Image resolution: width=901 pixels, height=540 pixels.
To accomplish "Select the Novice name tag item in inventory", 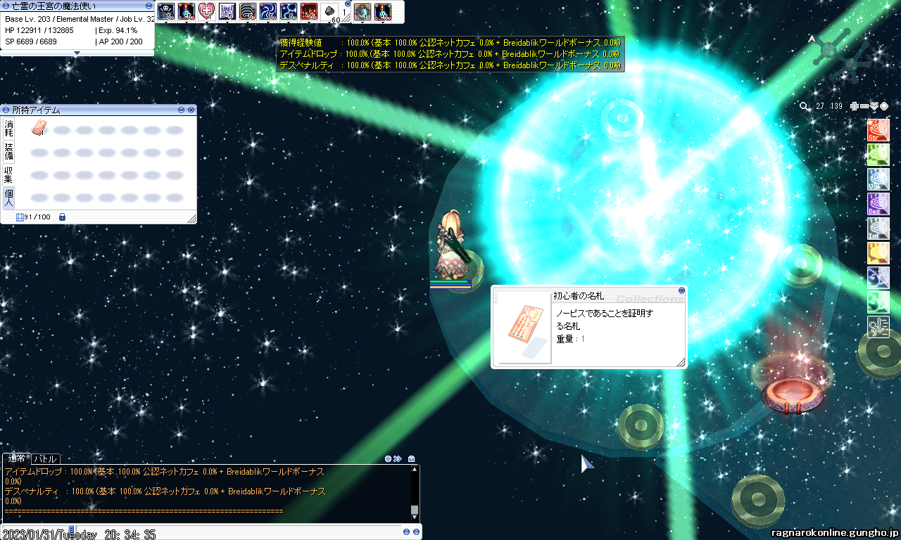I will pyautogui.click(x=41, y=129).
